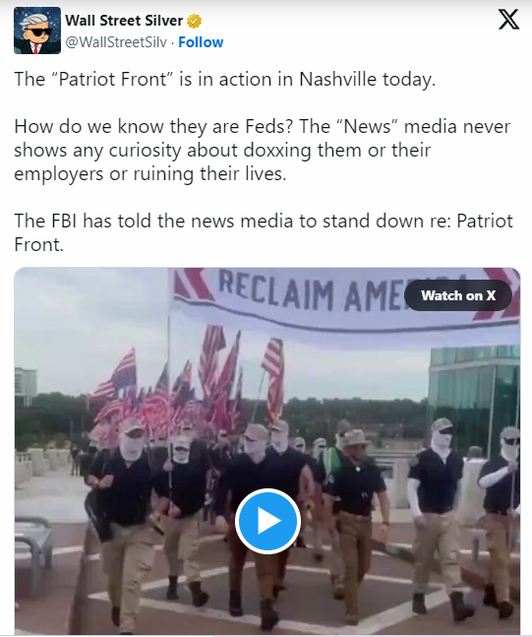
Task: Click the gold verified badge icon
Action: tap(194, 21)
